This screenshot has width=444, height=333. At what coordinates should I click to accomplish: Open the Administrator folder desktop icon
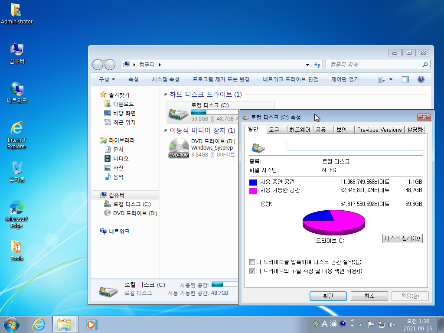[16, 13]
